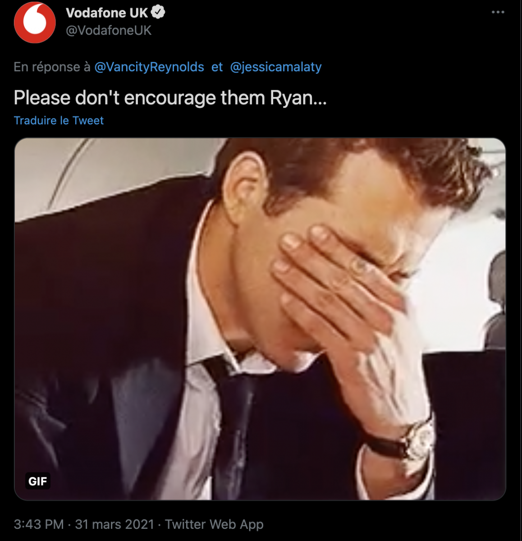Visit the @VodafoneUK handle link
The height and width of the screenshot is (541, 522).
pyautogui.click(x=109, y=31)
